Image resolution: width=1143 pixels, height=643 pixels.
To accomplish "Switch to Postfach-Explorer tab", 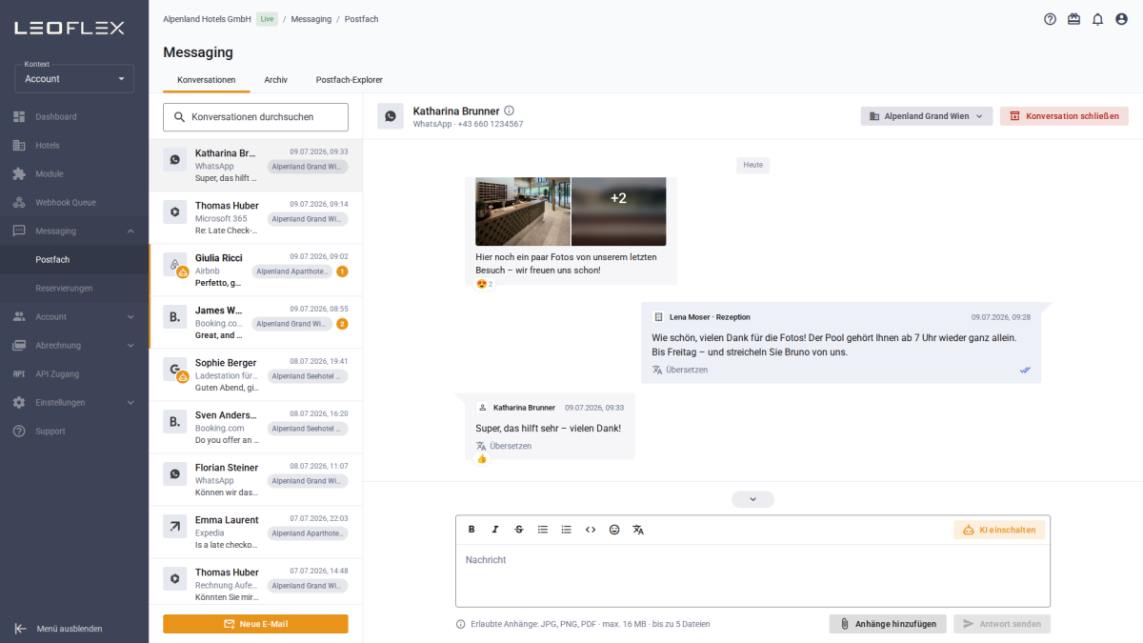I will [x=350, y=80].
